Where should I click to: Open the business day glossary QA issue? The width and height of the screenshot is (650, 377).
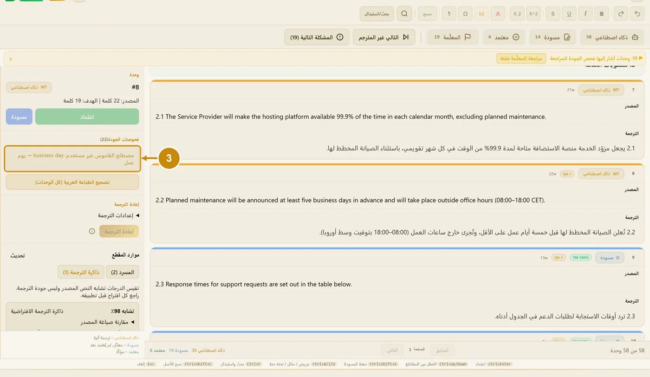pyautogui.click(x=72, y=159)
